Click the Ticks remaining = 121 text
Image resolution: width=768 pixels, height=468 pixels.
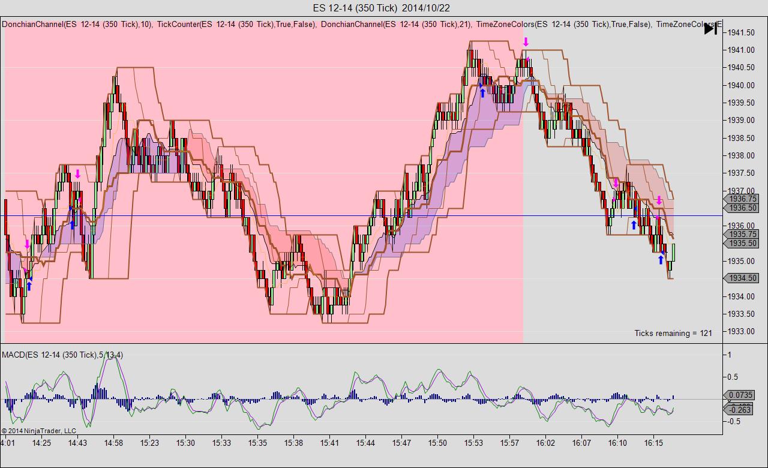[673, 333]
